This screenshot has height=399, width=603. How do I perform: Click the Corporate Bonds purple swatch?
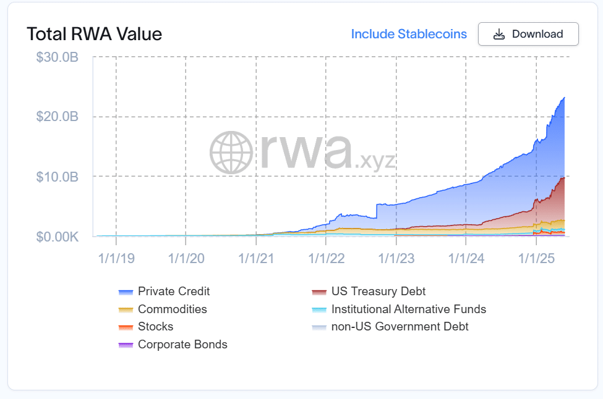point(126,345)
